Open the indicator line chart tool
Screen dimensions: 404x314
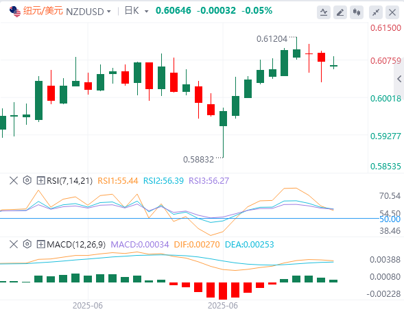(x=324, y=12)
